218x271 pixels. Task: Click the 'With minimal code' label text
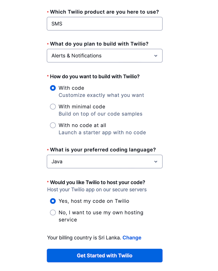pos(82,107)
